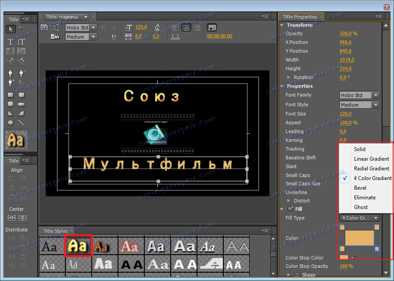Uncheck the Fill checkbox
Viewport: 394px width, 281px height.
(290, 209)
